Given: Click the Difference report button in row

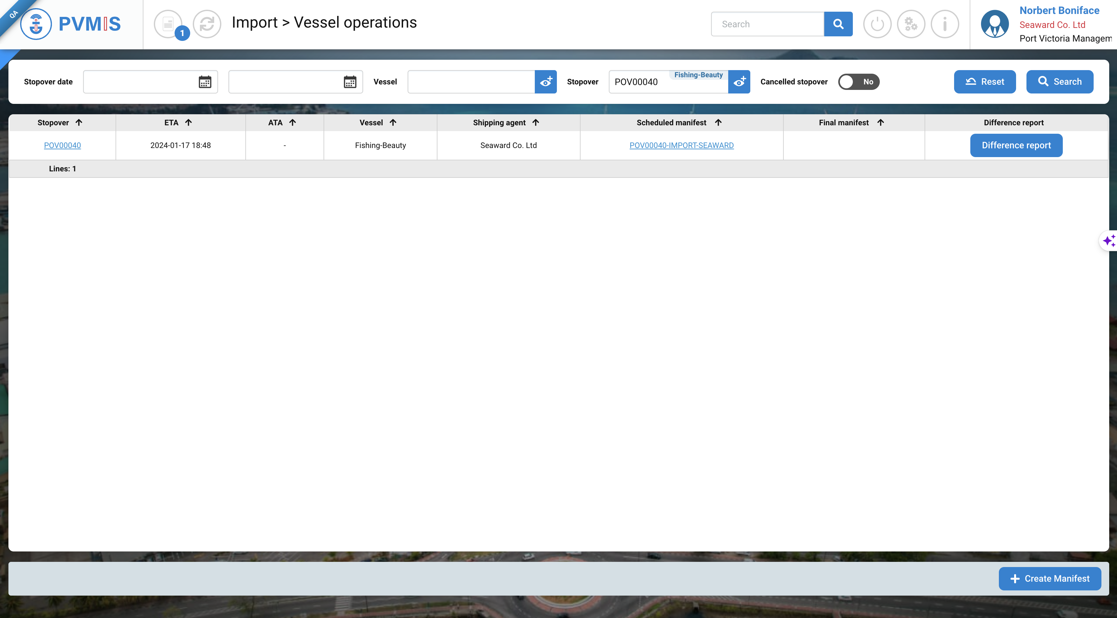Looking at the screenshot, I should [x=1016, y=145].
